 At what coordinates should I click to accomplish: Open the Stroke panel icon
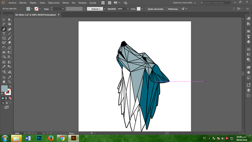click(x=248, y=49)
